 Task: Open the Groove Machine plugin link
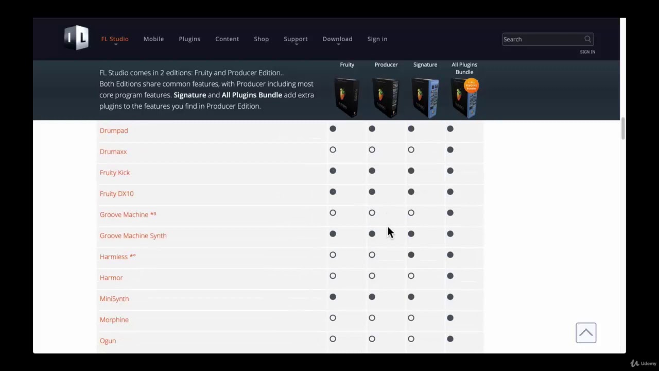pyautogui.click(x=128, y=214)
